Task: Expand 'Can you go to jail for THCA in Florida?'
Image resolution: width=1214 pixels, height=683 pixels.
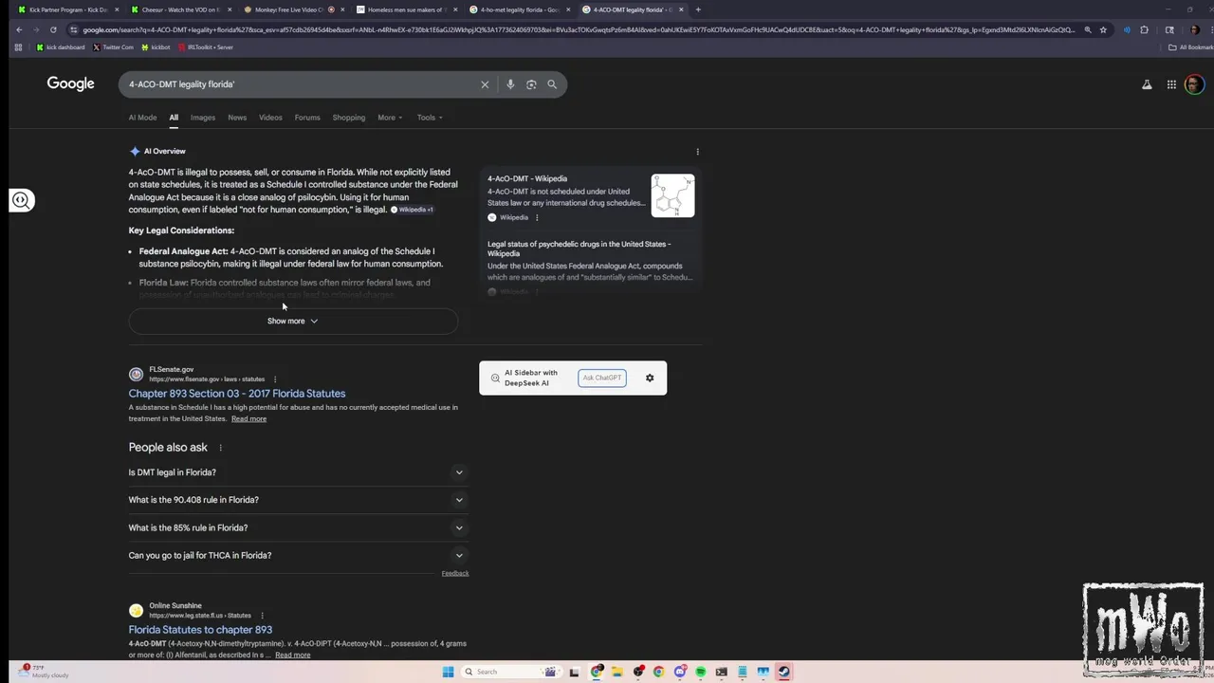Action: [299, 555]
